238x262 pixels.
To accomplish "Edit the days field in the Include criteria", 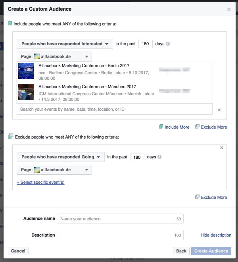I will coord(145,44).
